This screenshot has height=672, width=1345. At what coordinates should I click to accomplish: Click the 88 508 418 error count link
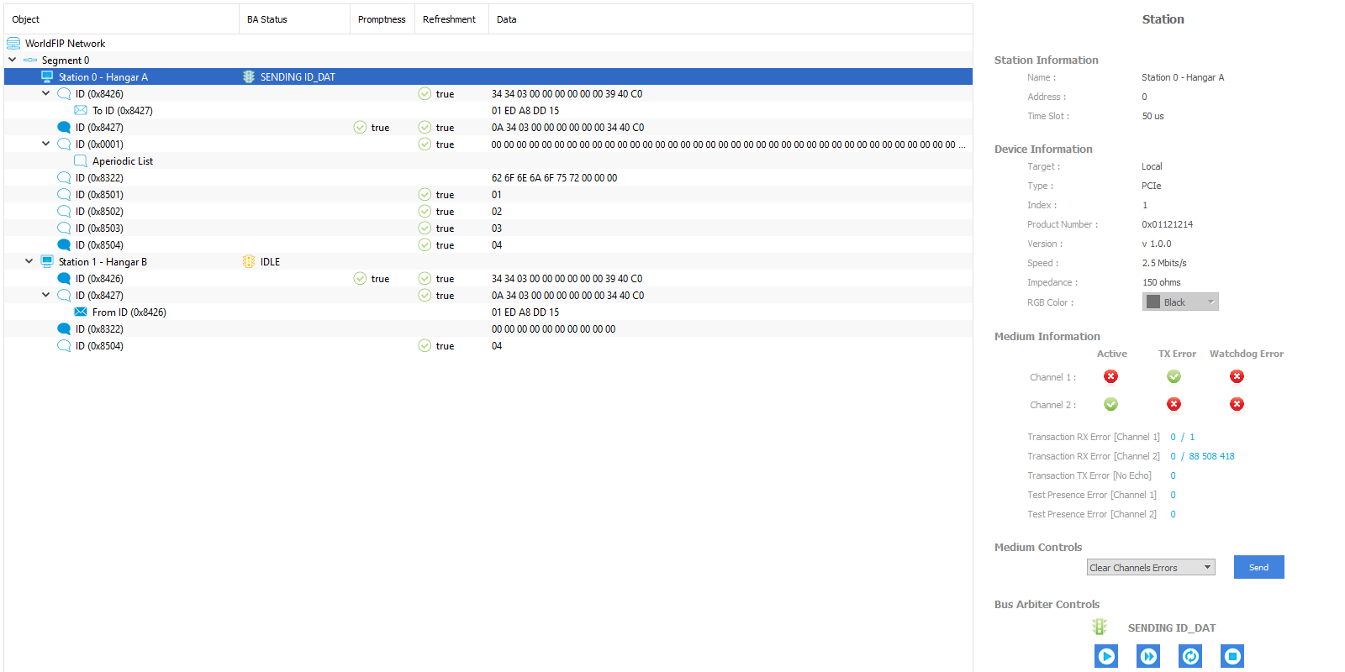pyautogui.click(x=1211, y=456)
